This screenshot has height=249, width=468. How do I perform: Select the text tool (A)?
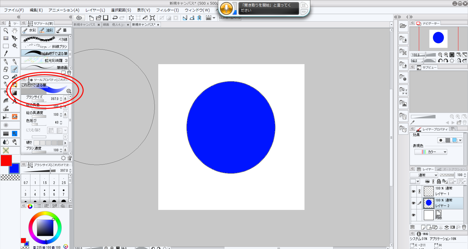click(x=14, y=101)
